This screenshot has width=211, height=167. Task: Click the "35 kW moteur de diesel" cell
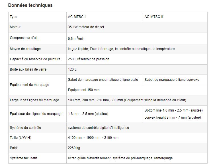point(86,27)
